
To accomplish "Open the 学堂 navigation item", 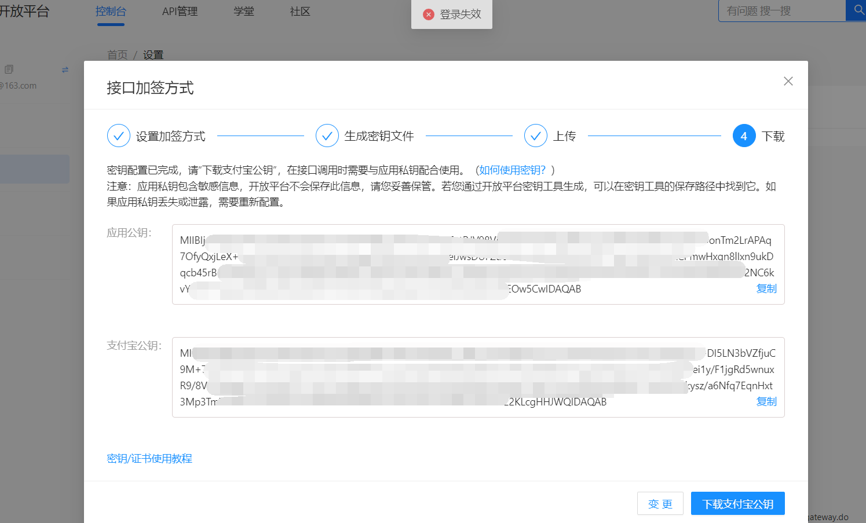I will [244, 12].
